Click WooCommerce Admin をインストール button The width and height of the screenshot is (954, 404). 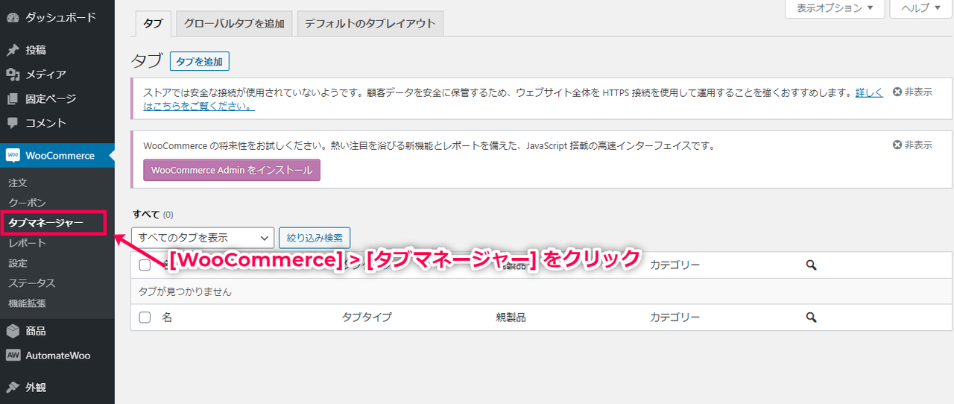232,170
